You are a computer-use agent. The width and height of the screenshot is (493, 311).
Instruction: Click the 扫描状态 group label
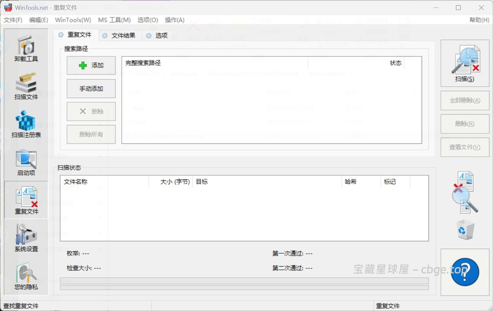(69, 168)
